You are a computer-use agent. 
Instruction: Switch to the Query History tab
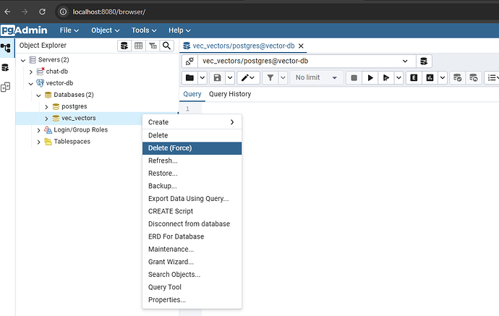pyautogui.click(x=230, y=94)
